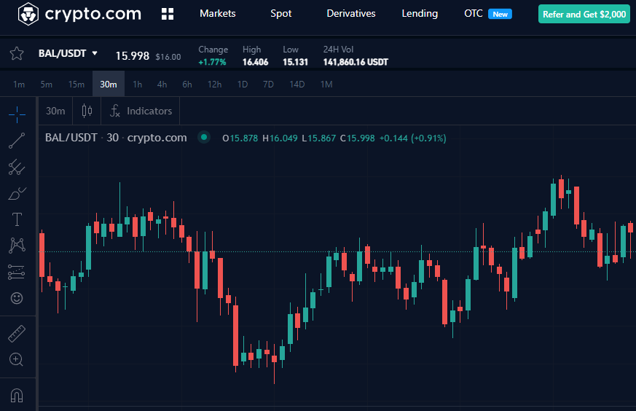Open the OTC menu item
Viewport: 636px width, 411px height.
tap(474, 13)
